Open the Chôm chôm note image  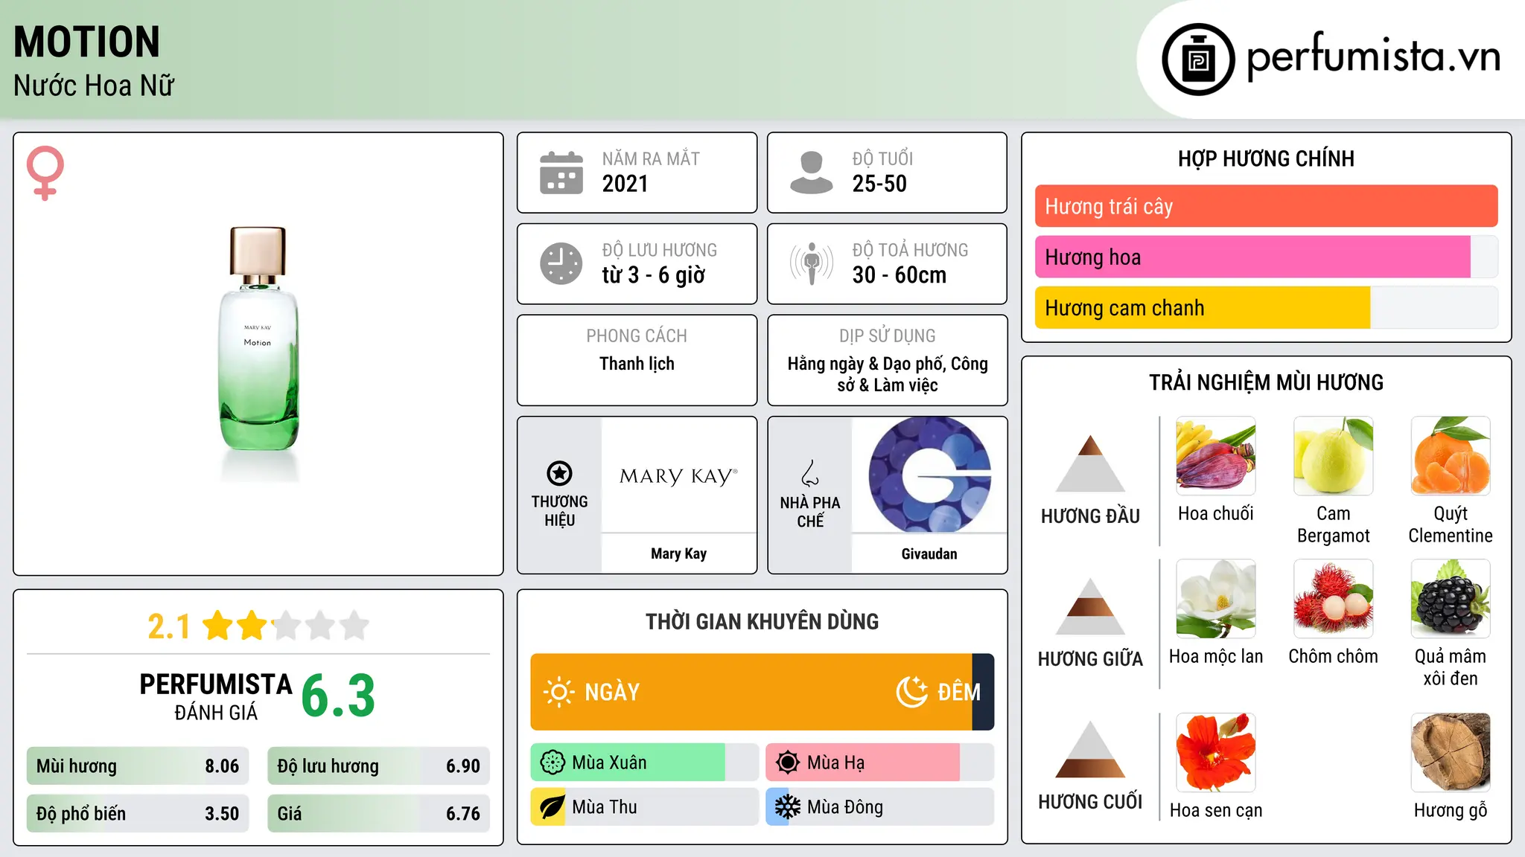point(1334,599)
